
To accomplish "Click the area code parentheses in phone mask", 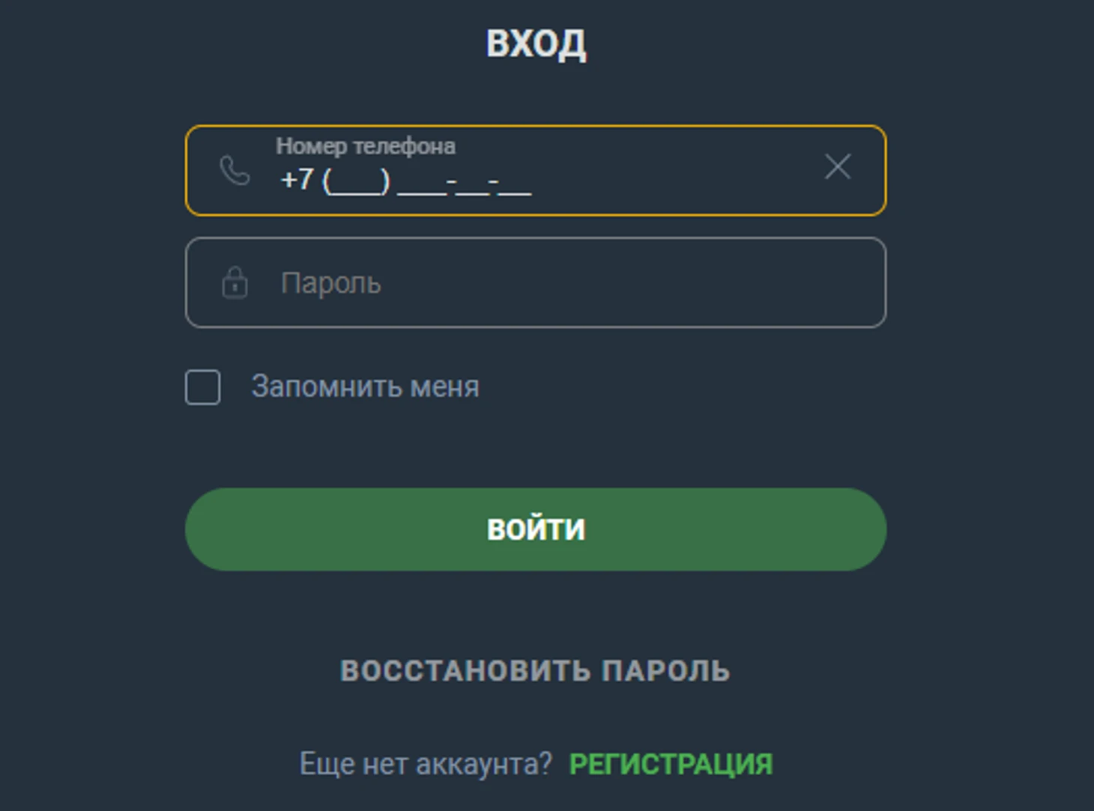I will (x=357, y=182).
